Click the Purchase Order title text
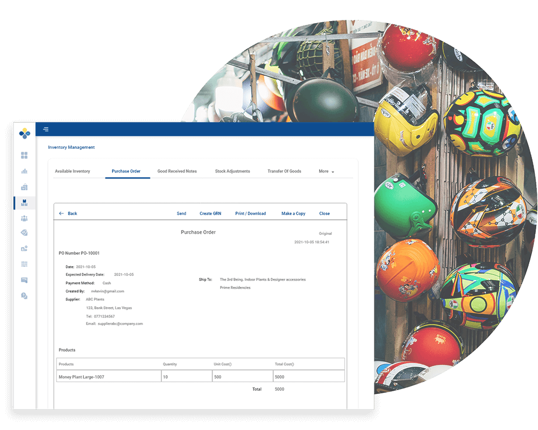 tap(199, 232)
